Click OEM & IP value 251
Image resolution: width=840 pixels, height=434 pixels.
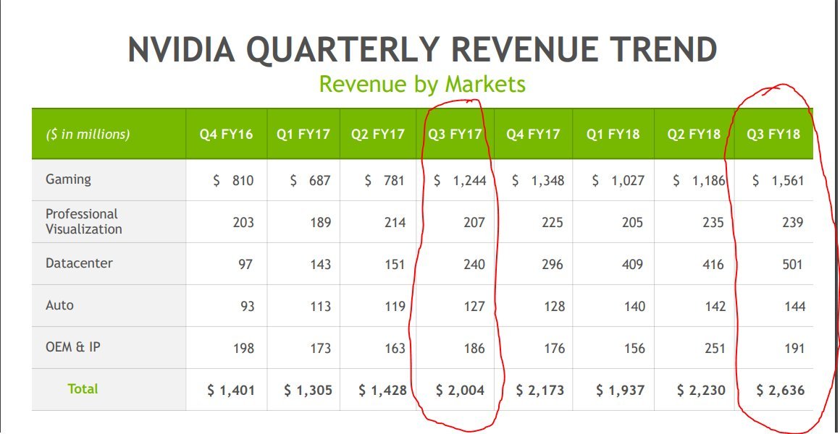click(715, 348)
